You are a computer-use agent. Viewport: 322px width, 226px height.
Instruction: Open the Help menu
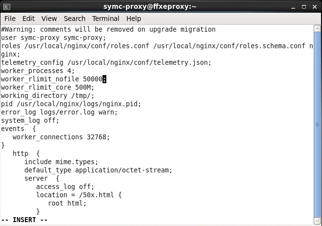pos(133,19)
